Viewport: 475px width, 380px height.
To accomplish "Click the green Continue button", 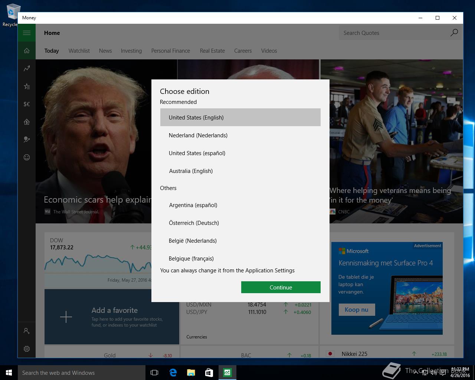I will [x=281, y=287].
